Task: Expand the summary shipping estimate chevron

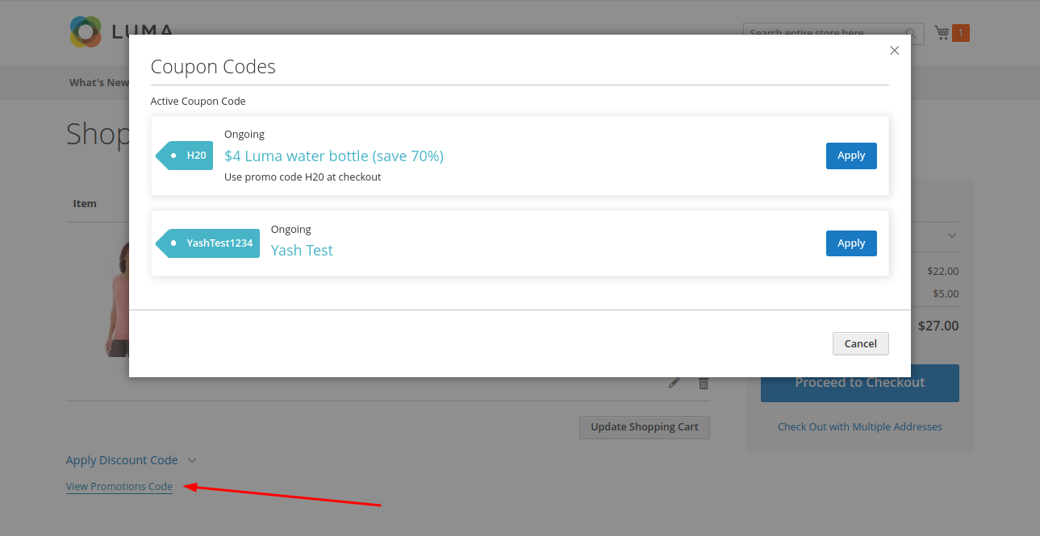Action: tap(952, 236)
